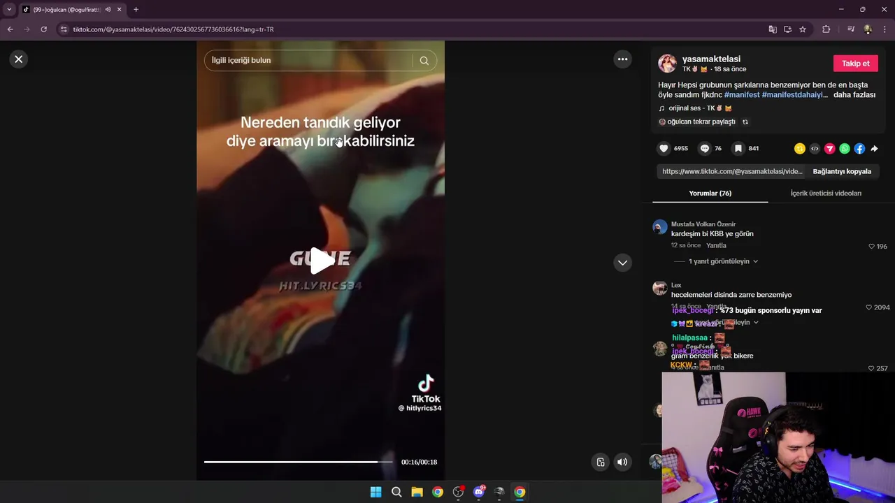Like the comment with 257 likes
This screenshot has width=895, height=503.
coord(871,368)
